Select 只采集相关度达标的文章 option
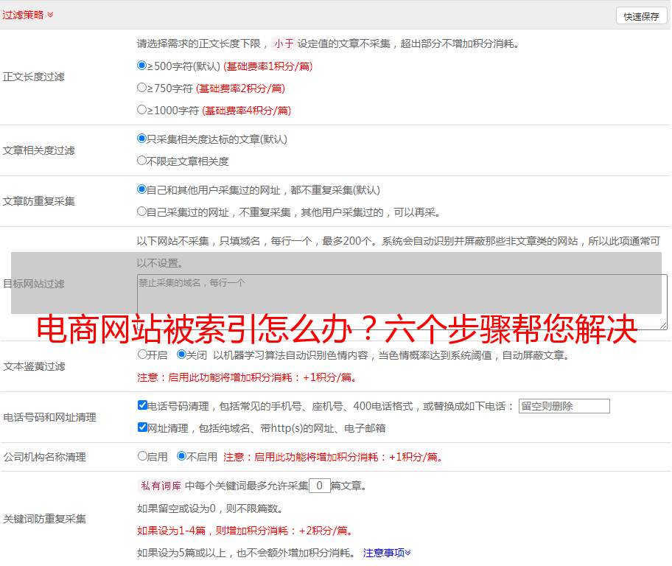The image size is (672, 566). pos(141,139)
